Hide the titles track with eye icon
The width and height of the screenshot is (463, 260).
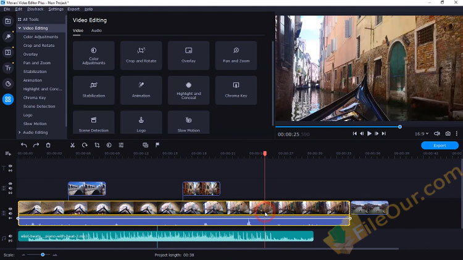(x=10, y=166)
